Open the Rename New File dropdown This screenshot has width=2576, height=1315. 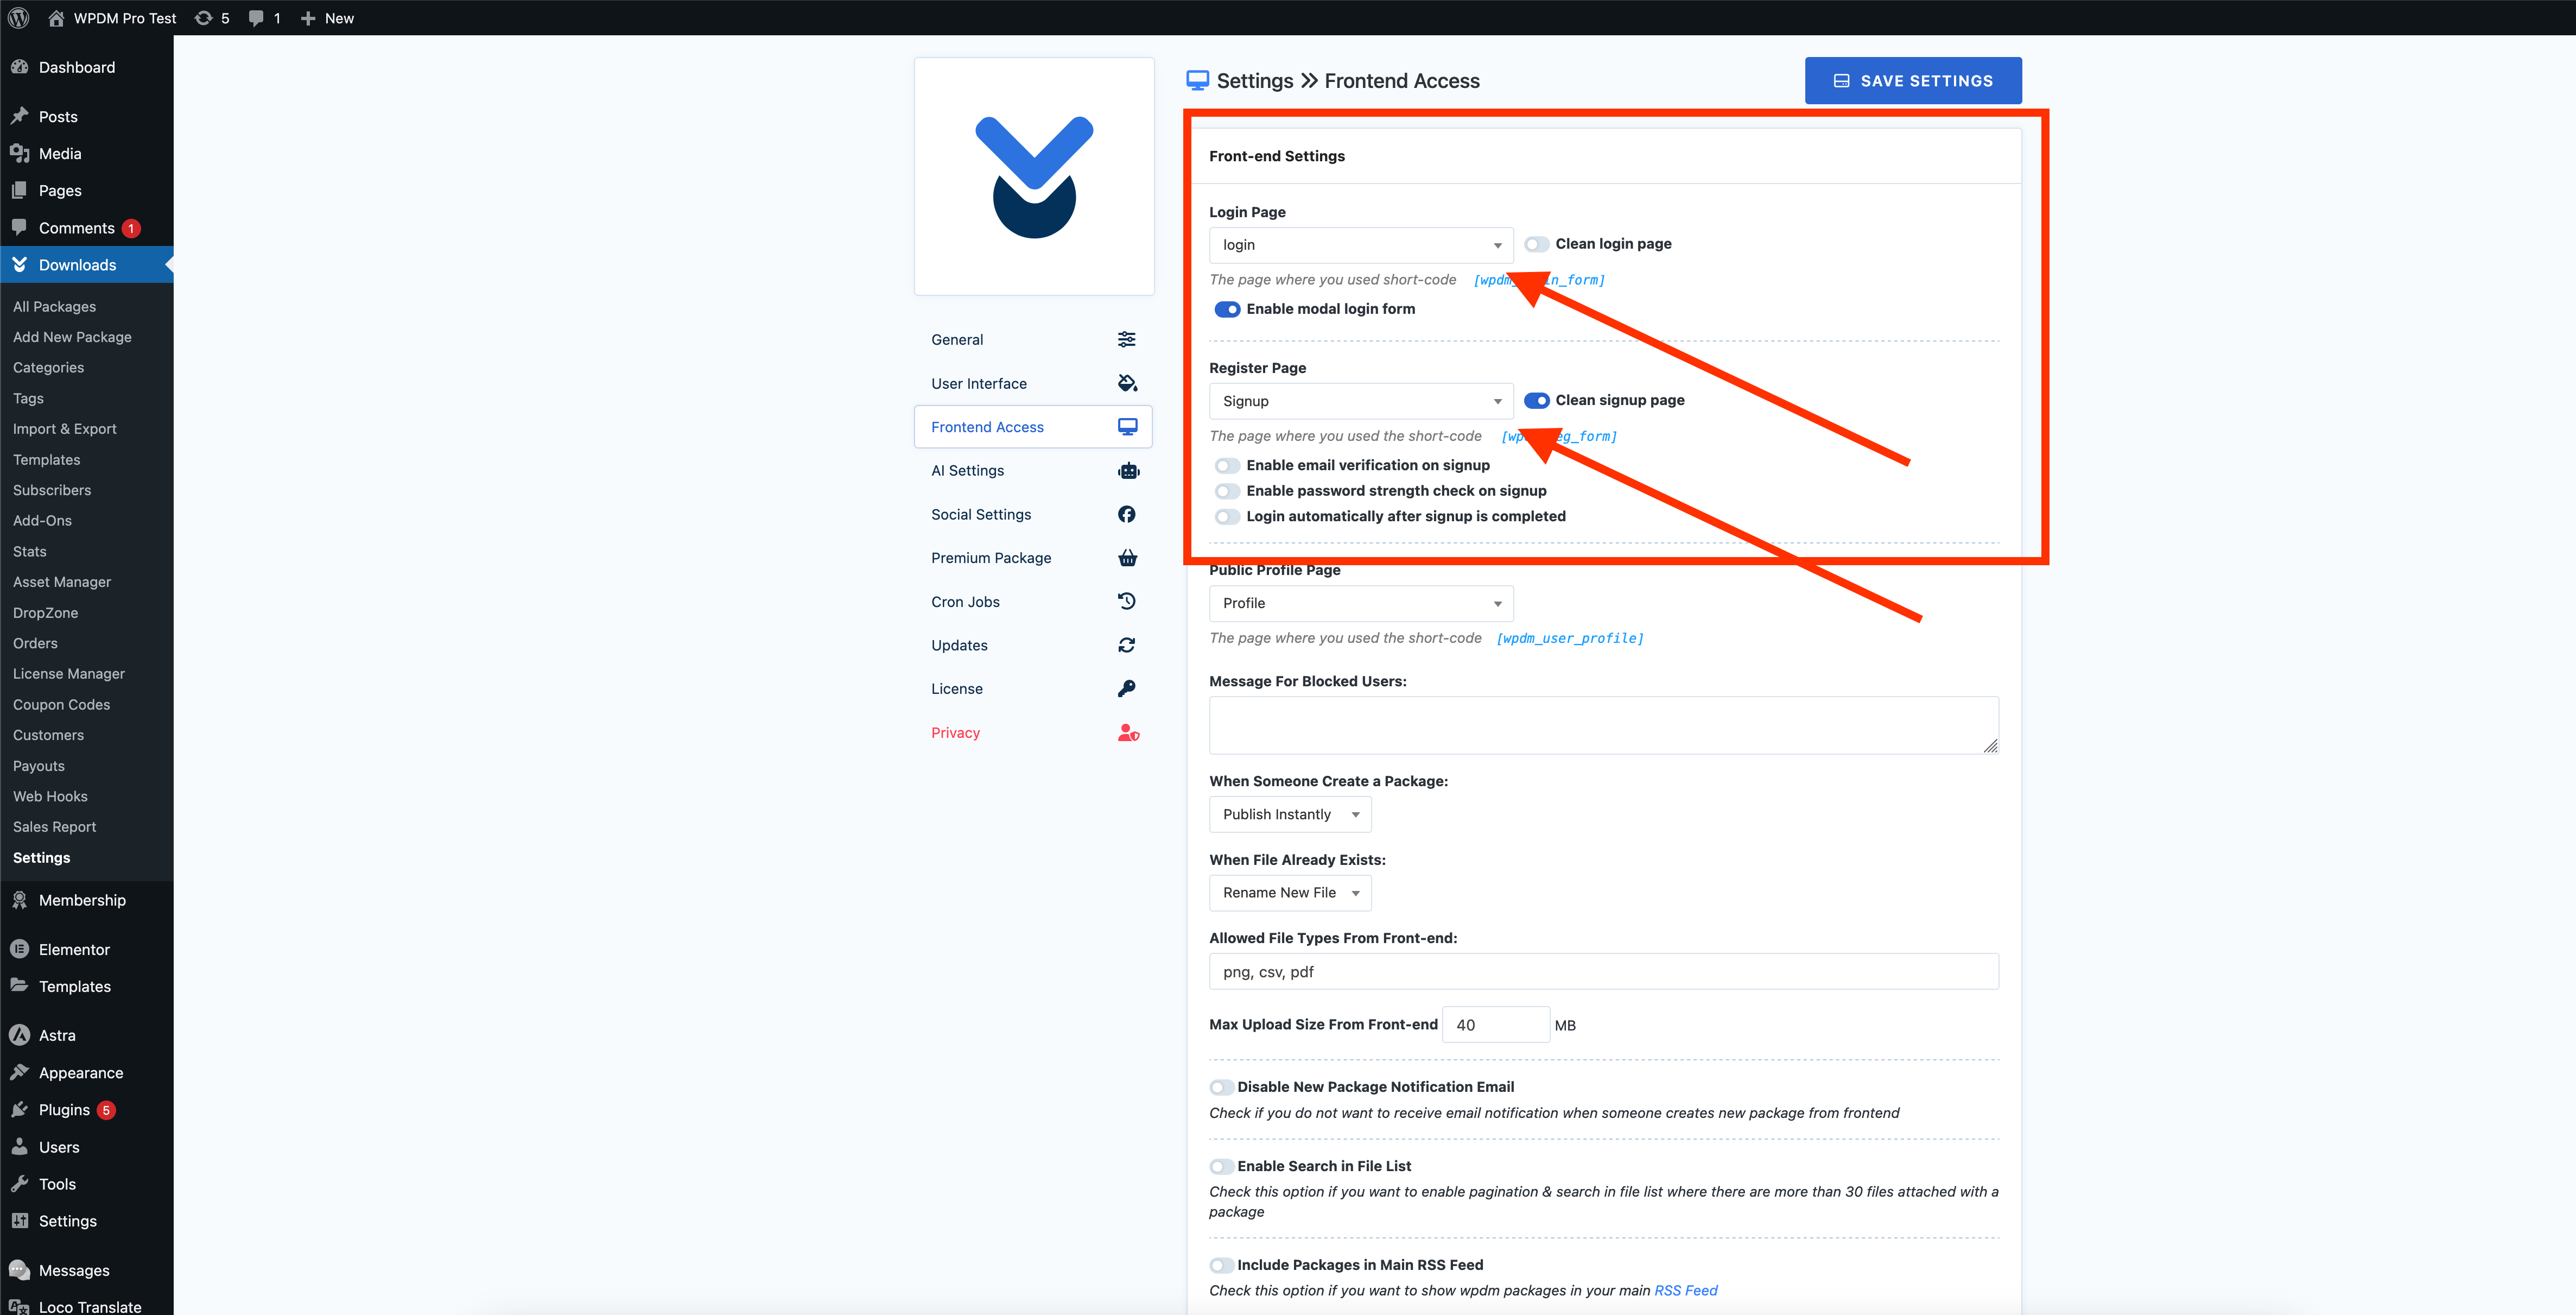(1290, 892)
